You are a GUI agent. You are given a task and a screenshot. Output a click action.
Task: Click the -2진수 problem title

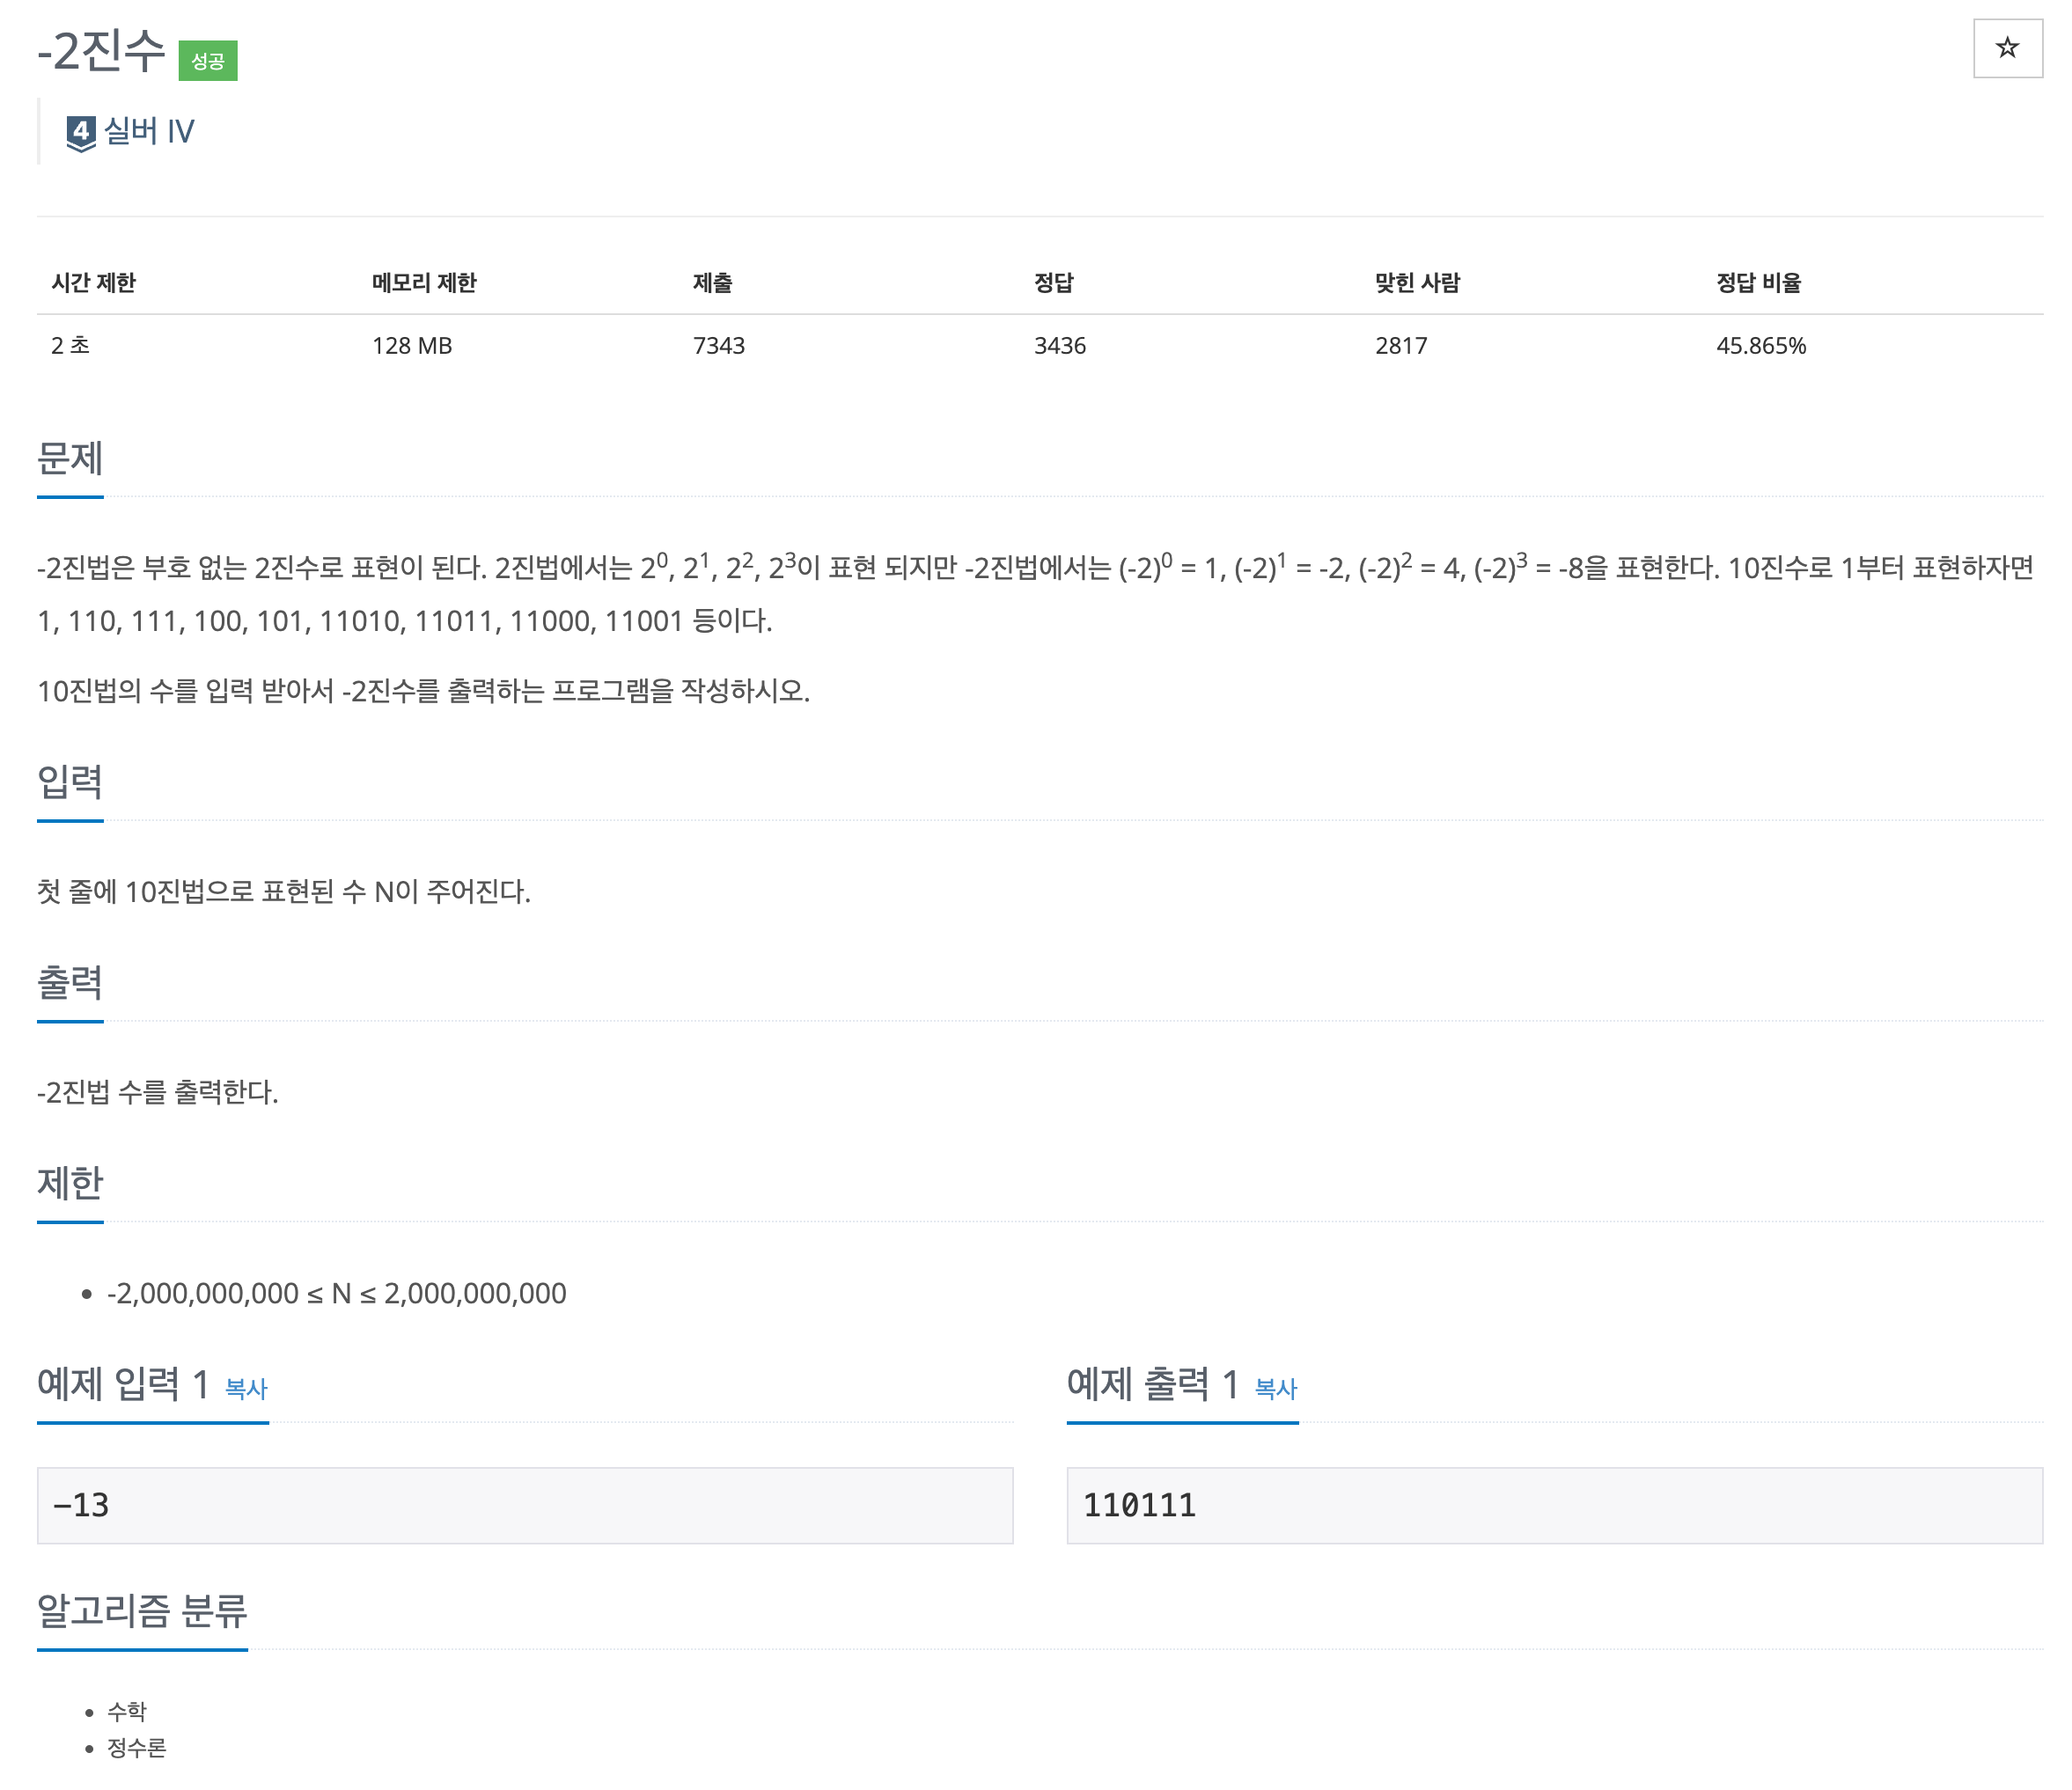[x=101, y=50]
